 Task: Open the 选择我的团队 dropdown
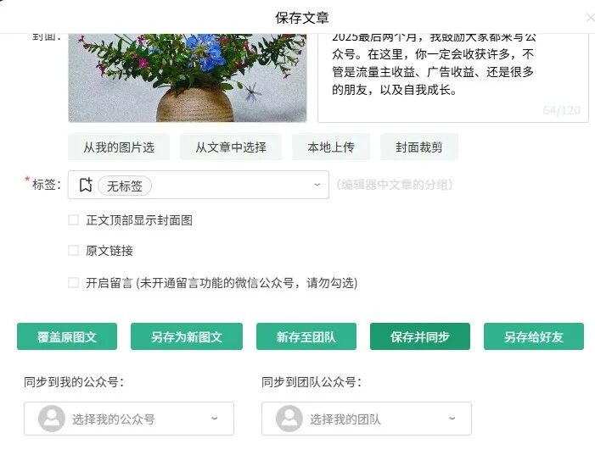pos(367,419)
